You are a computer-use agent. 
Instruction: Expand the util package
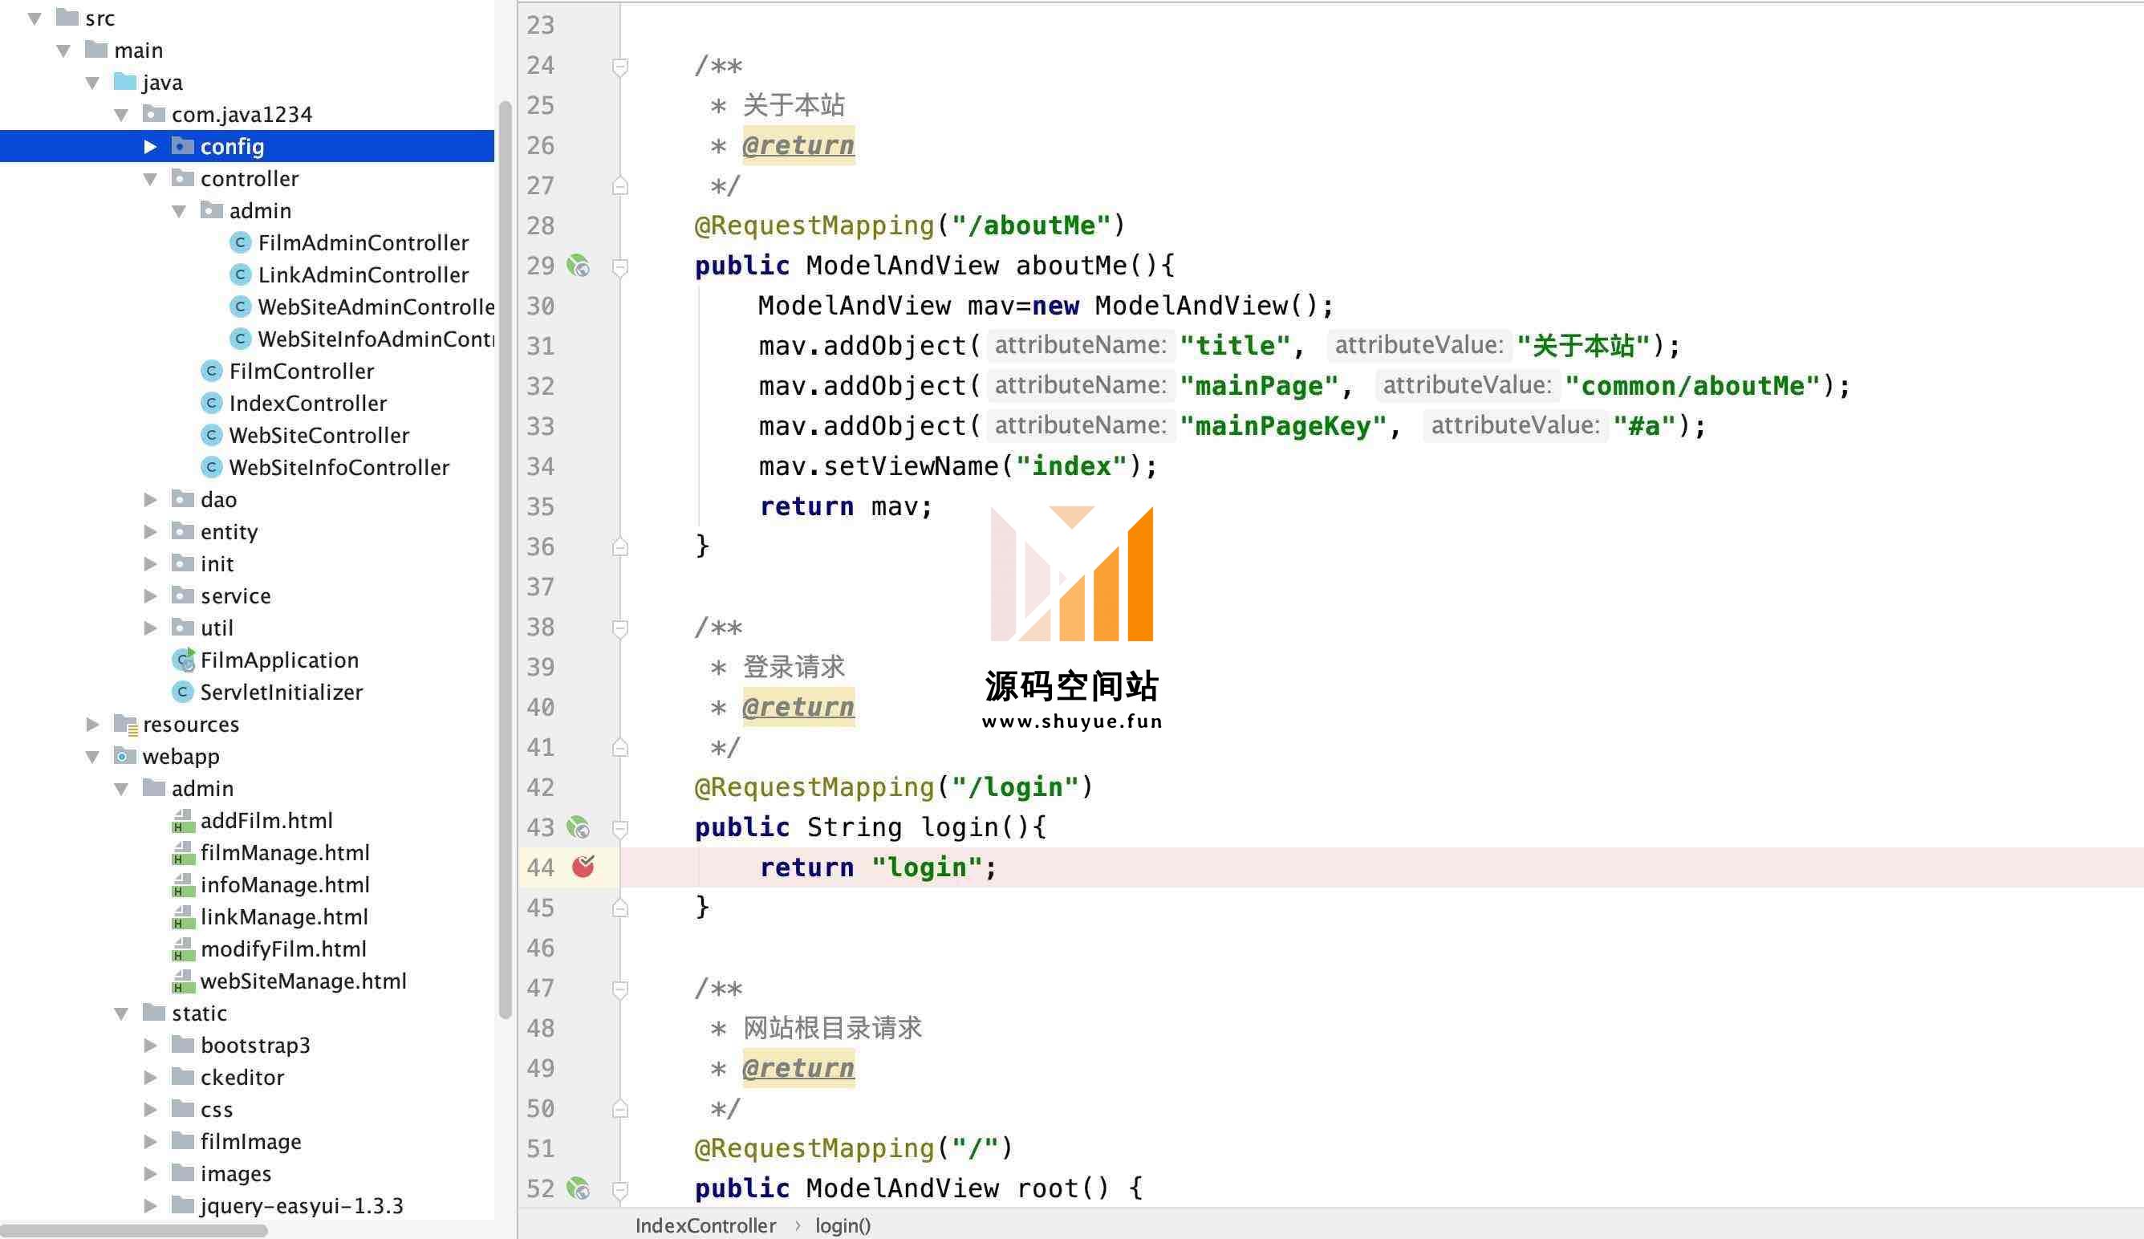pyautogui.click(x=151, y=628)
